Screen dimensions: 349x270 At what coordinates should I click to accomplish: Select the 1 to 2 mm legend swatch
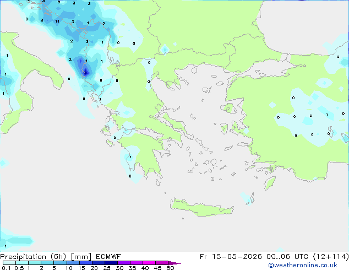tap(35, 263)
